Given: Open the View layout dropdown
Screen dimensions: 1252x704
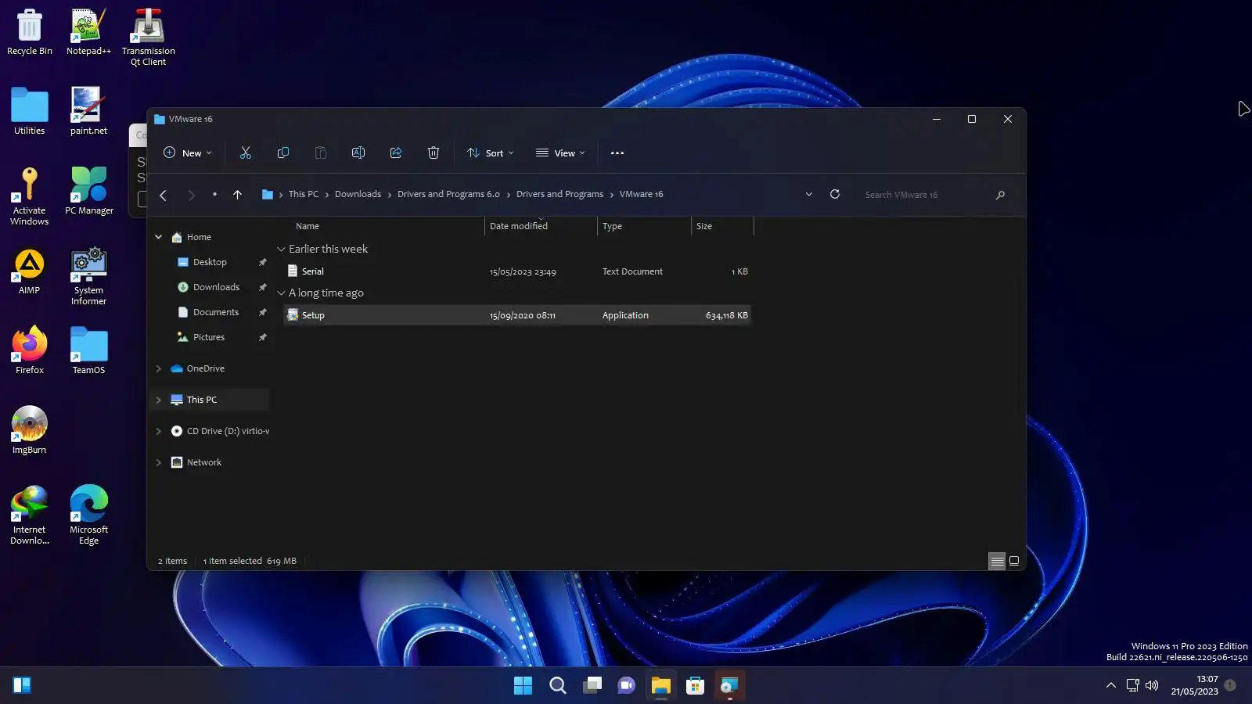Looking at the screenshot, I should point(560,153).
